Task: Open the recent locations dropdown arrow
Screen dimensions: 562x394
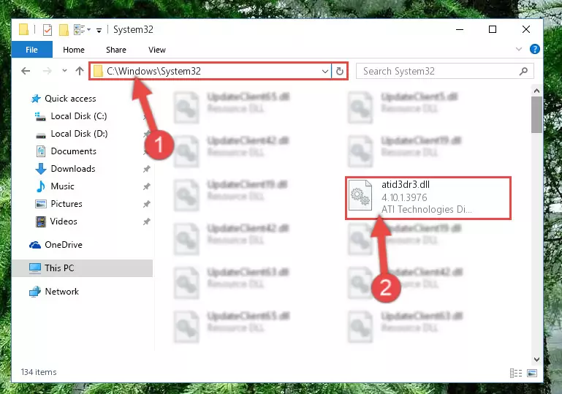Action: tap(64, 71)
